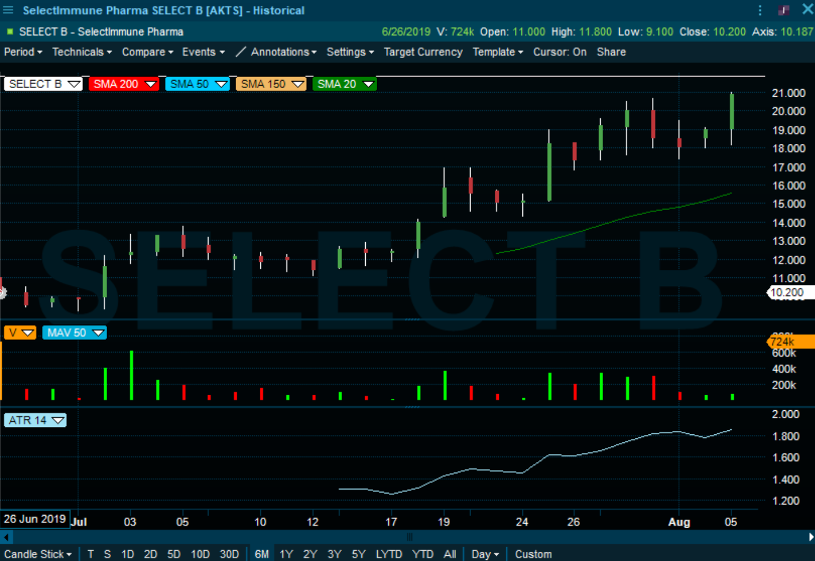This screenshot has height=561, width=815.
Task: Open the Period menu
Action: [23, 52]
